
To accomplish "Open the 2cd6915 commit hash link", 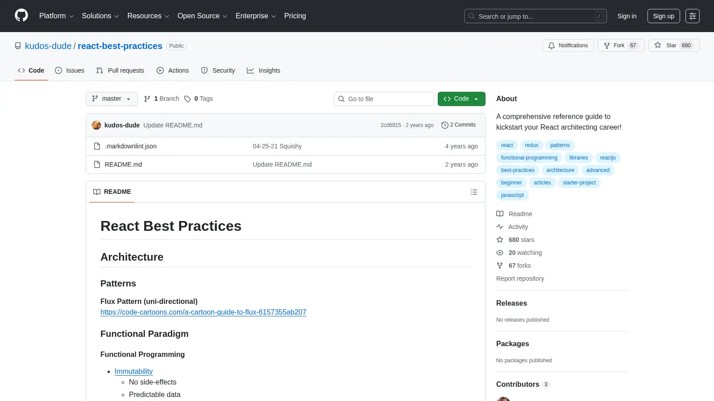I will point(391,125).
